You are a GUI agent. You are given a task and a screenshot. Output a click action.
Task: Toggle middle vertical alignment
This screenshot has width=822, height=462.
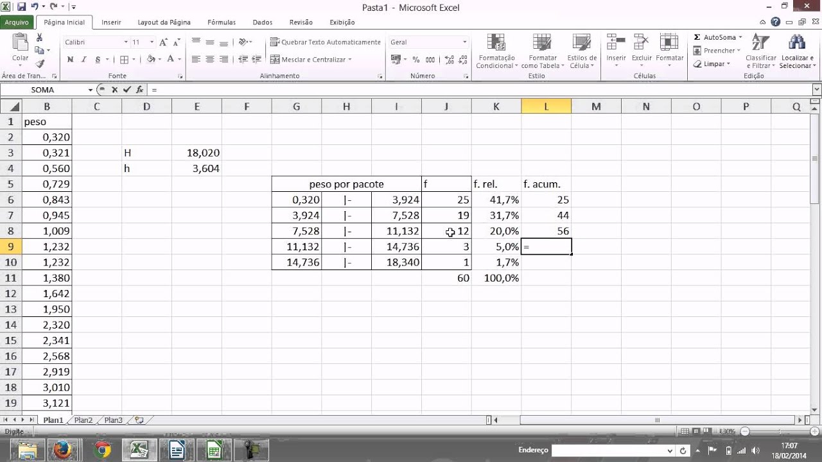pyautogui.click(x=210, y=42)
